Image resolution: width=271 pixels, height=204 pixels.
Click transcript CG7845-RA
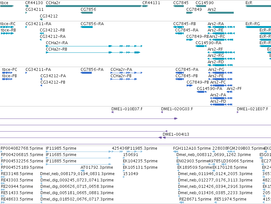coord(187,30)
